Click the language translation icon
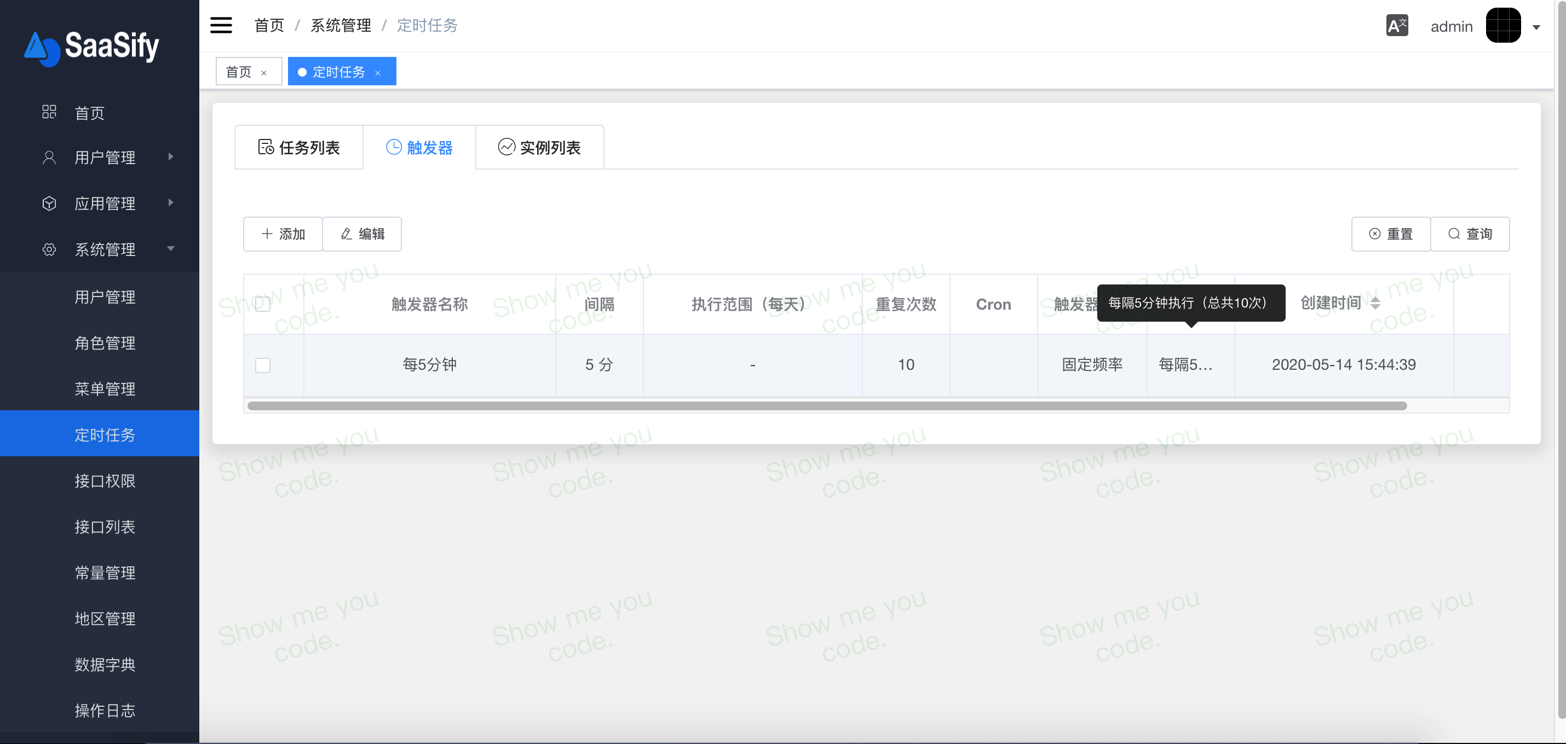The width and height of the screenshot is (1566, 744). tap(1396, 26)
